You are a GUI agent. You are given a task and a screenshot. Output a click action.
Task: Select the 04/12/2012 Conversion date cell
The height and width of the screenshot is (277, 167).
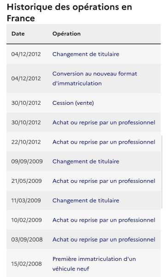click(26, 78)
